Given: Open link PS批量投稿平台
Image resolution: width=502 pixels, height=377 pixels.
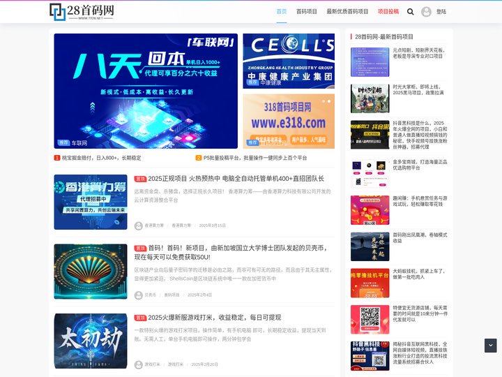Looking at the screenshot, I should click(x=255, y=158).
